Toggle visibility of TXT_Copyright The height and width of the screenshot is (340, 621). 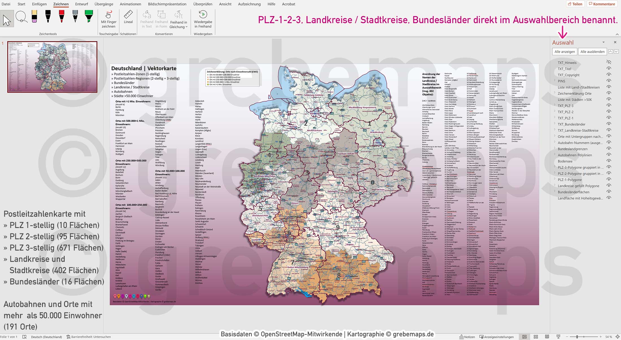pyautogui.click(x=609, y=75)
